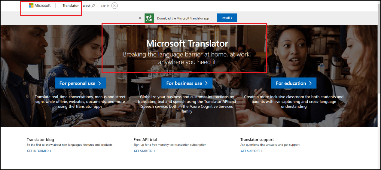The image size is (381, 170).
Task: Open the For personal use section
Action: click(80, 83)
